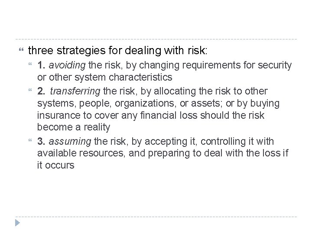Image resolution: width=312 pixels, height=234 pixels.
Task: Click the heading 'three strategies for dealing with risk:'
Action: pos(117,51)
